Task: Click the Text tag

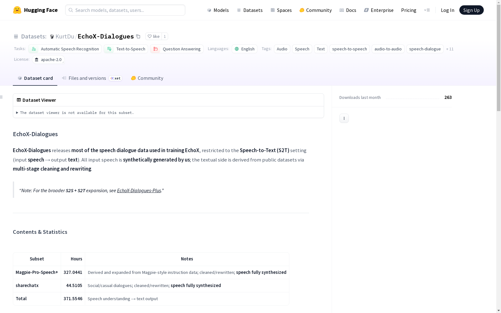Action: click(x=321, y=49)
